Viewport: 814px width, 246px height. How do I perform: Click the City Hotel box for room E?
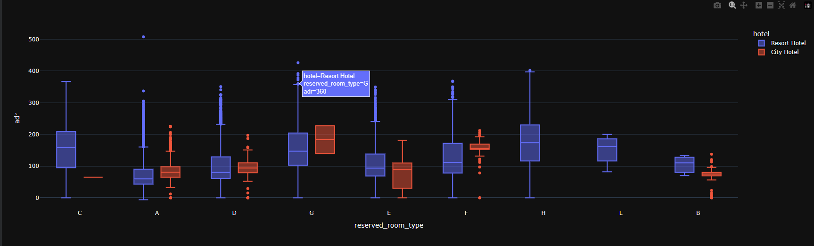point(402,175)
